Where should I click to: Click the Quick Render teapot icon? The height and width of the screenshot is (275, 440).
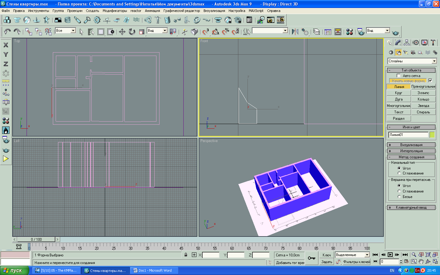coord(396,32)
